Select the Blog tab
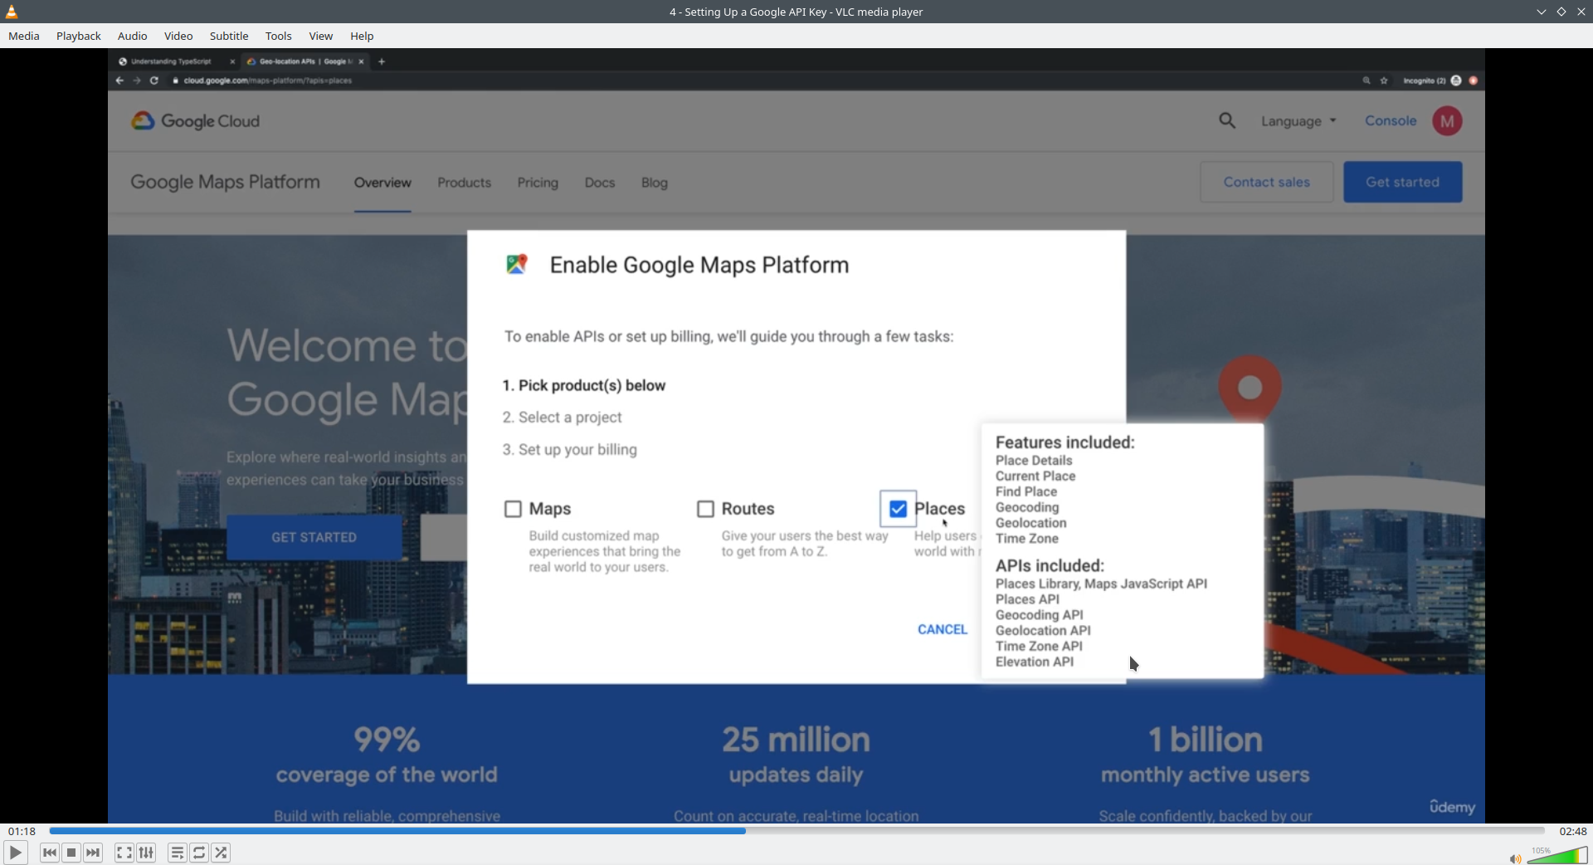This screenshot has width=1593, height=865. (x=655, y=183)
